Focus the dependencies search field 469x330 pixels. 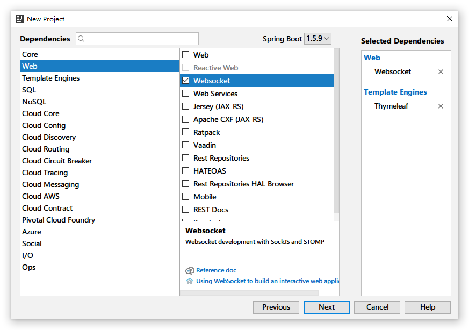[x=138, y=39]
